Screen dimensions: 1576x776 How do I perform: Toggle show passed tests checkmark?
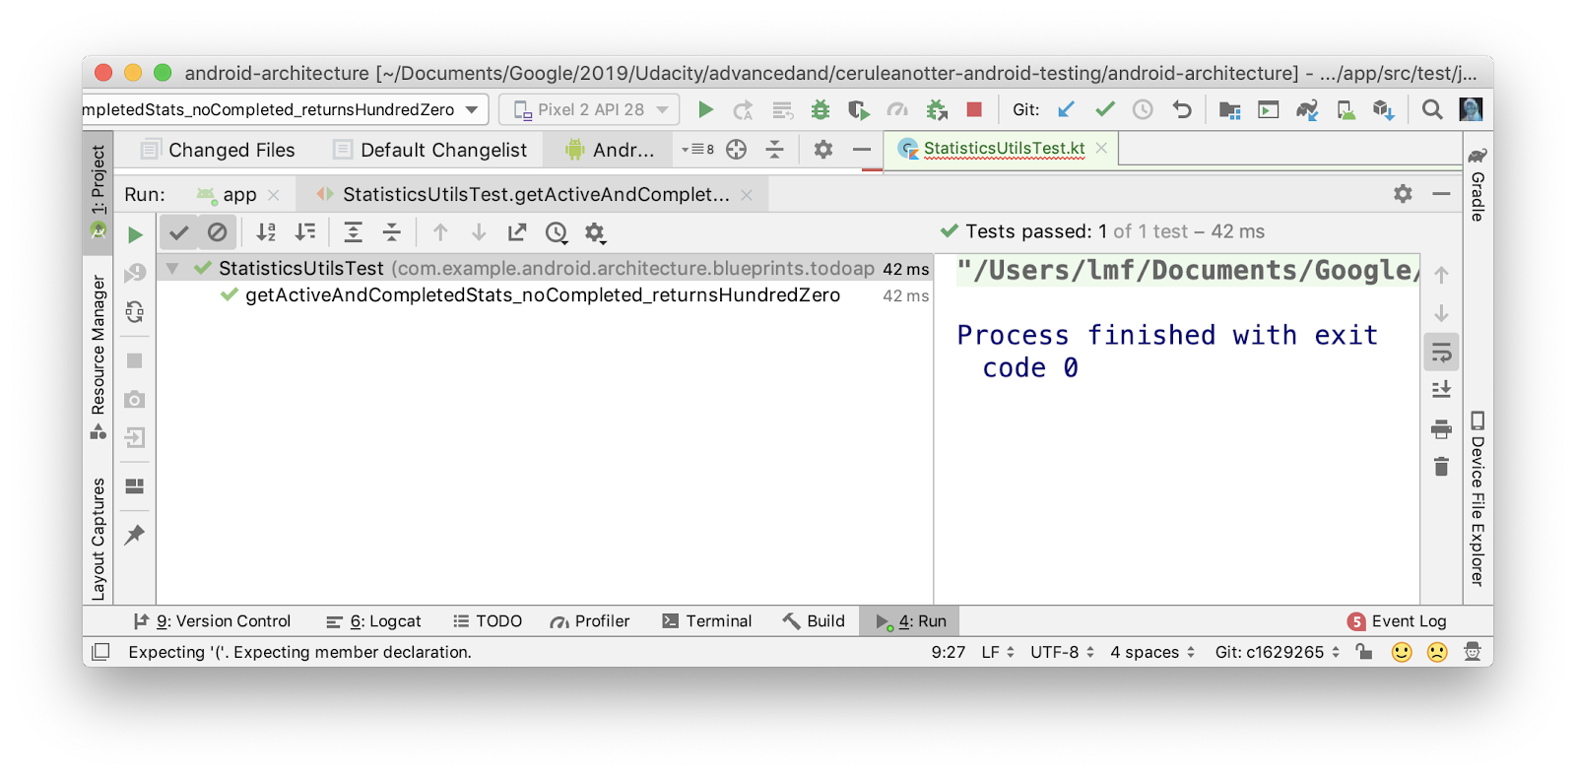point(178,232)
